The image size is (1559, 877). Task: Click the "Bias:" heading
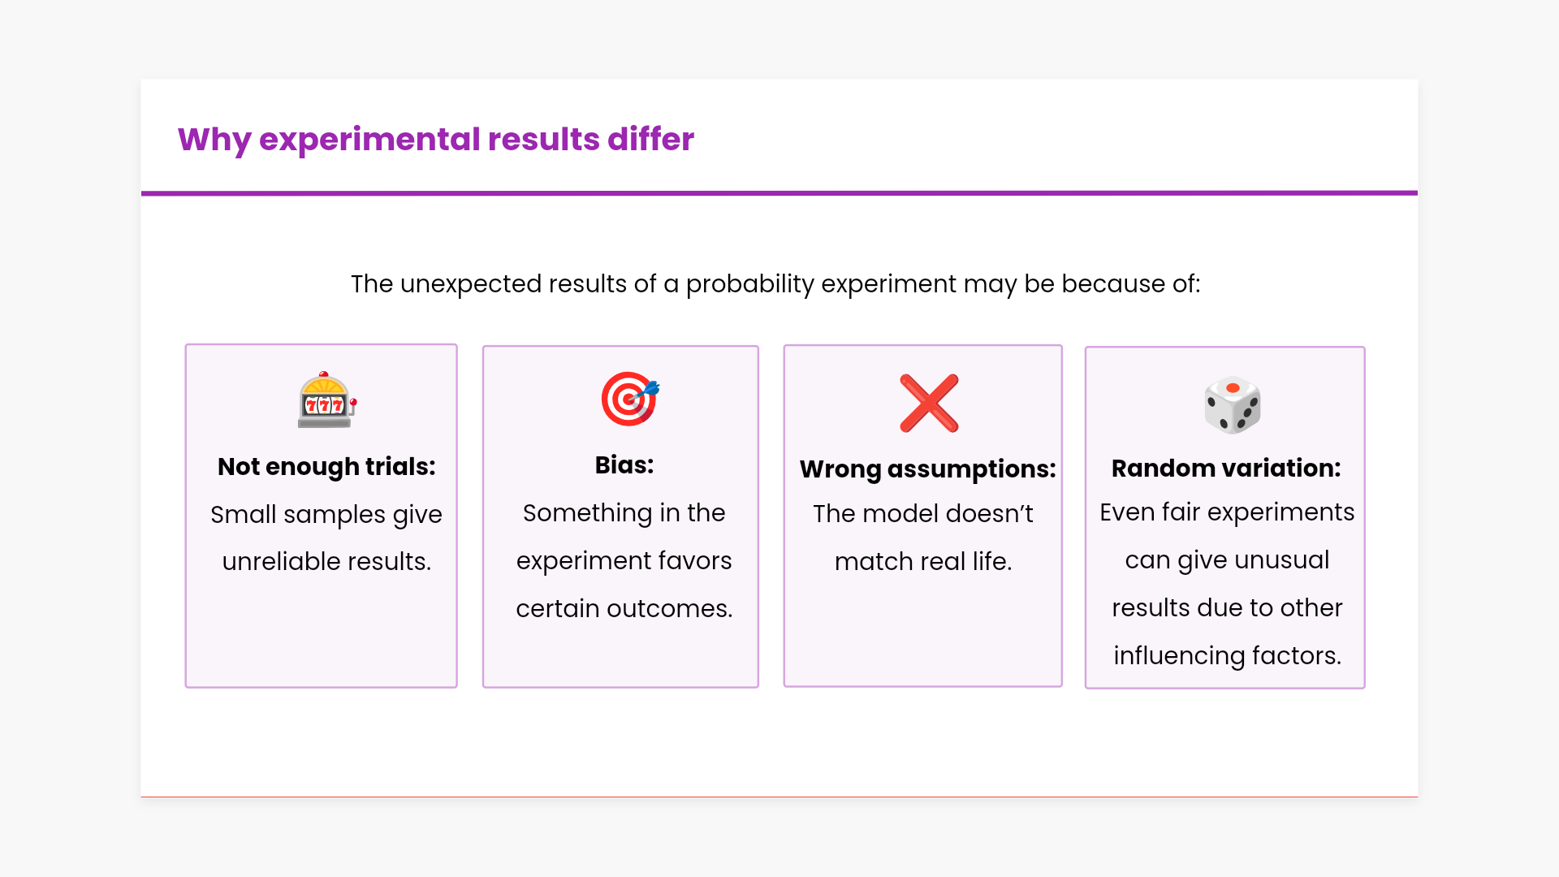point(624,465)
